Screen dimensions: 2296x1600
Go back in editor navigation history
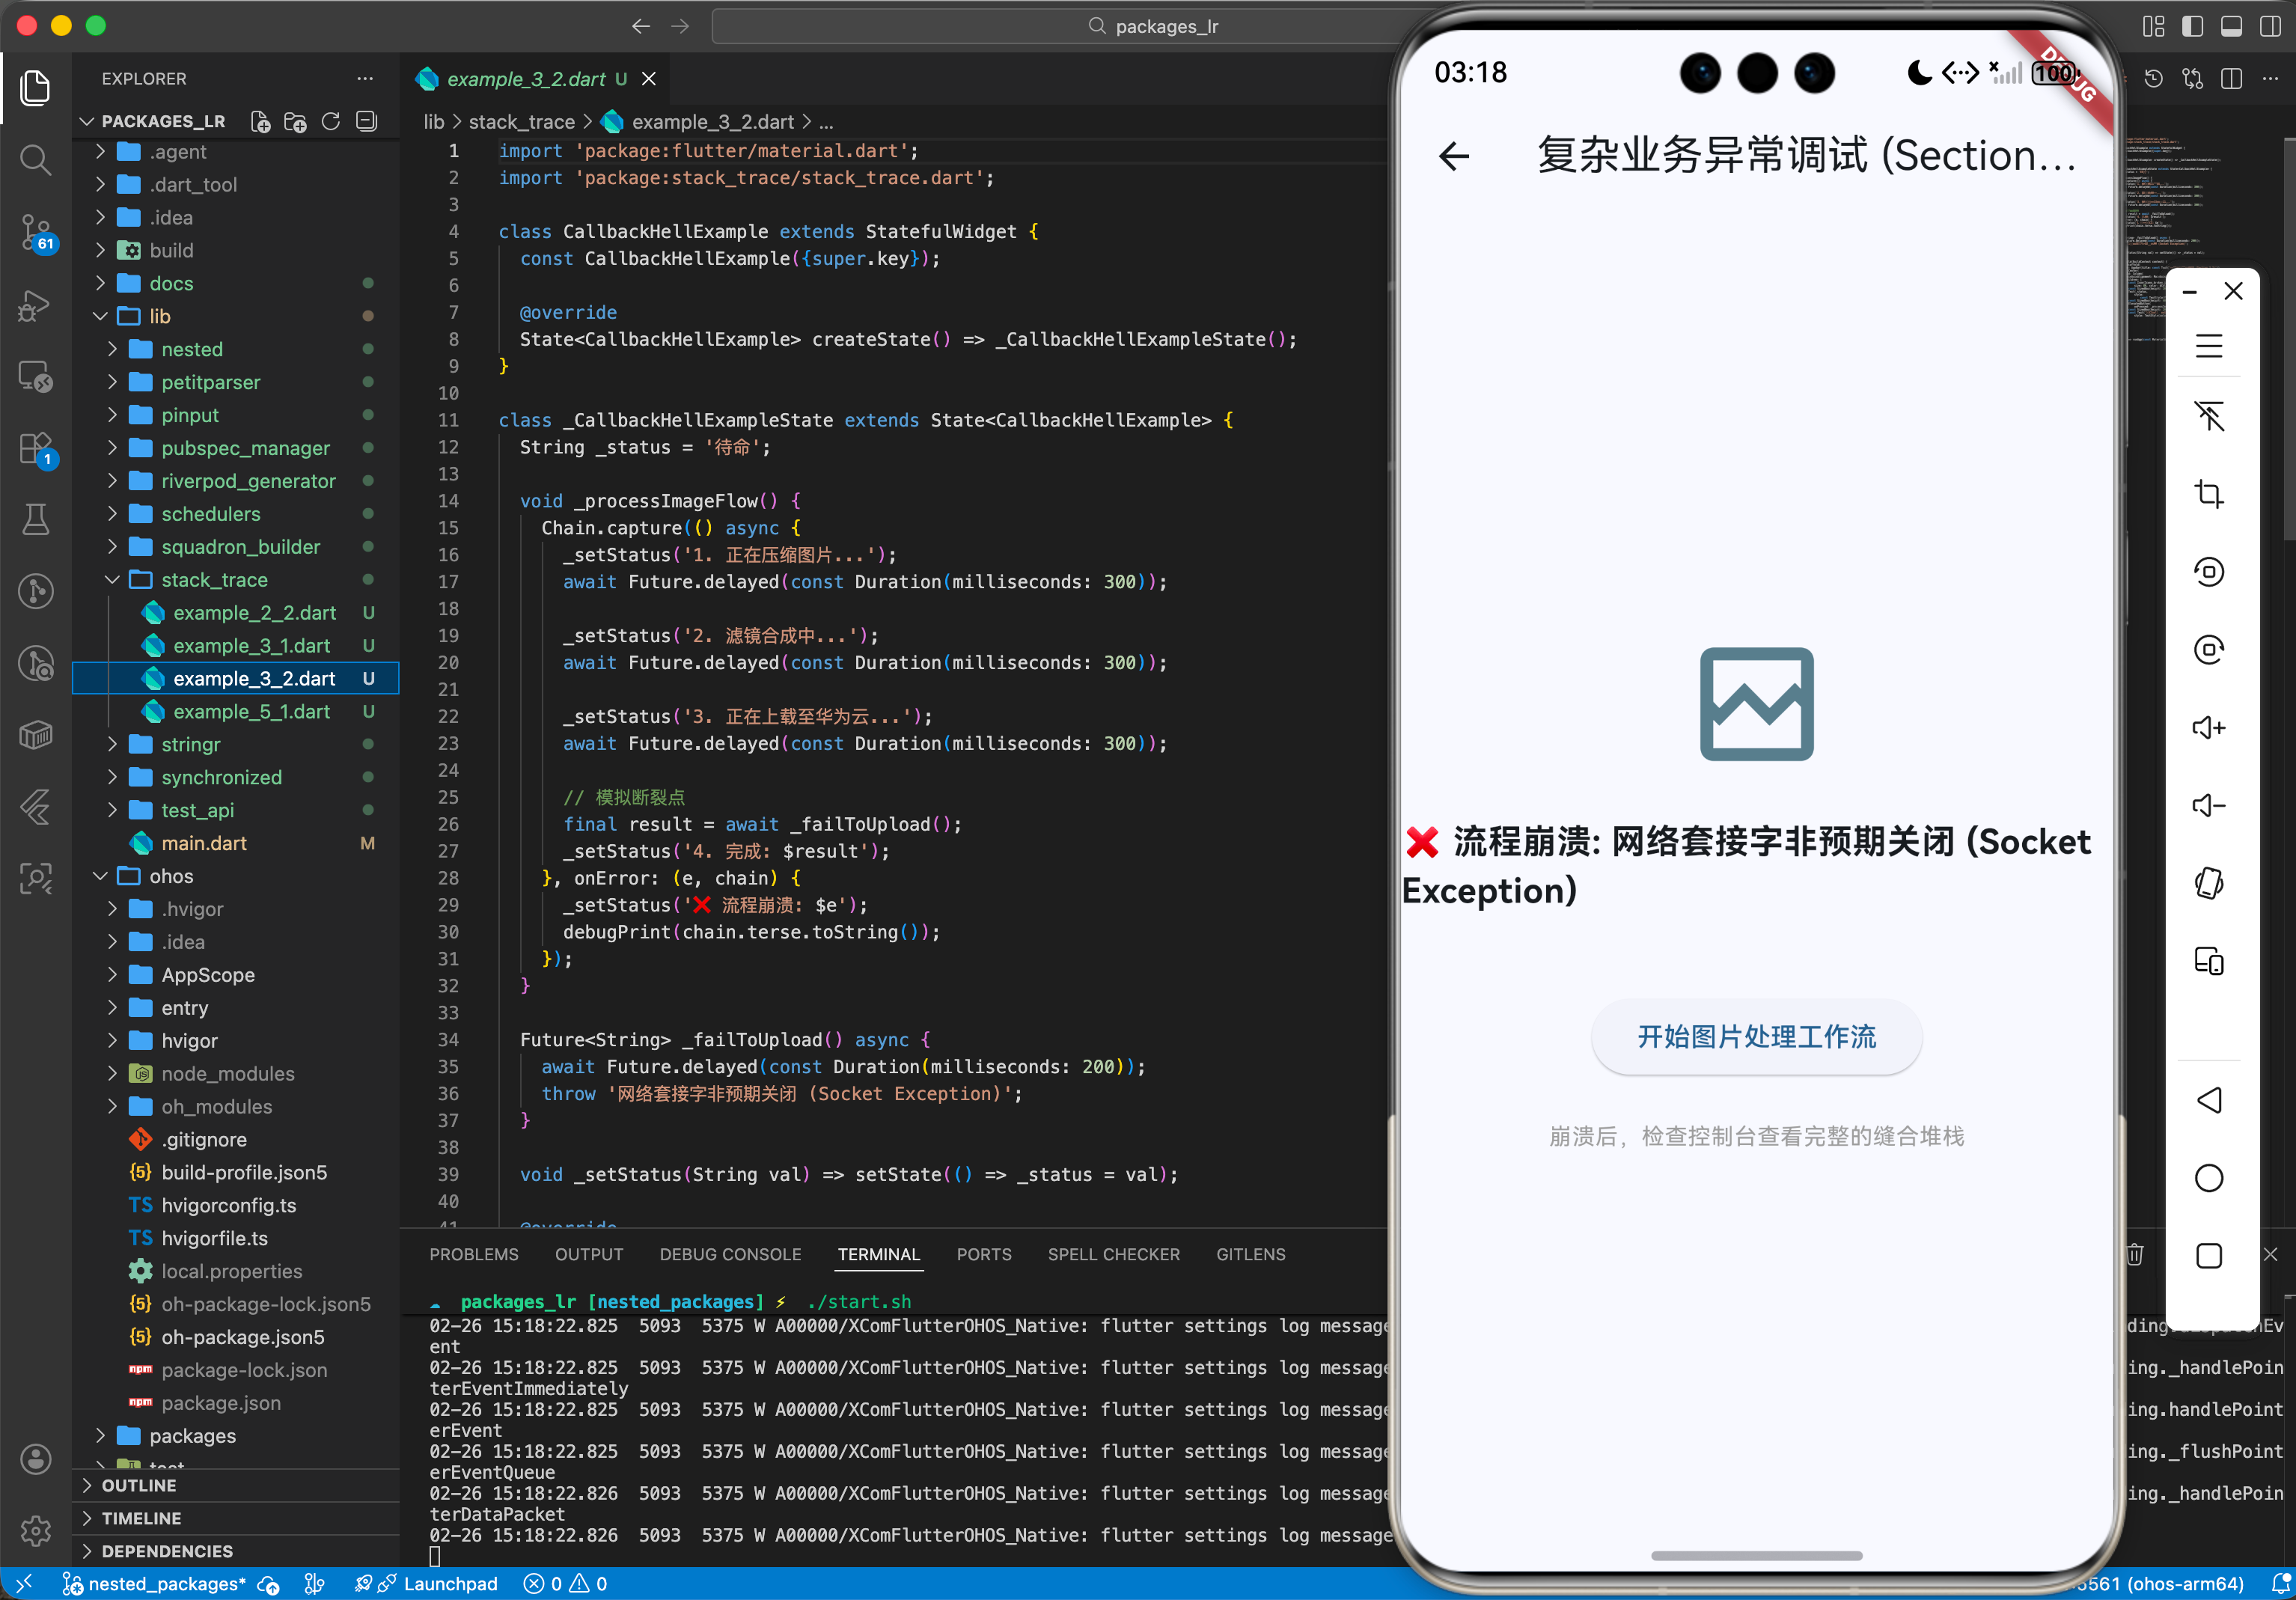641,26
